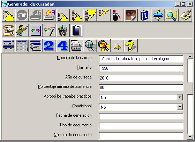Click the big blue number 2 icon

pos(50,46)
